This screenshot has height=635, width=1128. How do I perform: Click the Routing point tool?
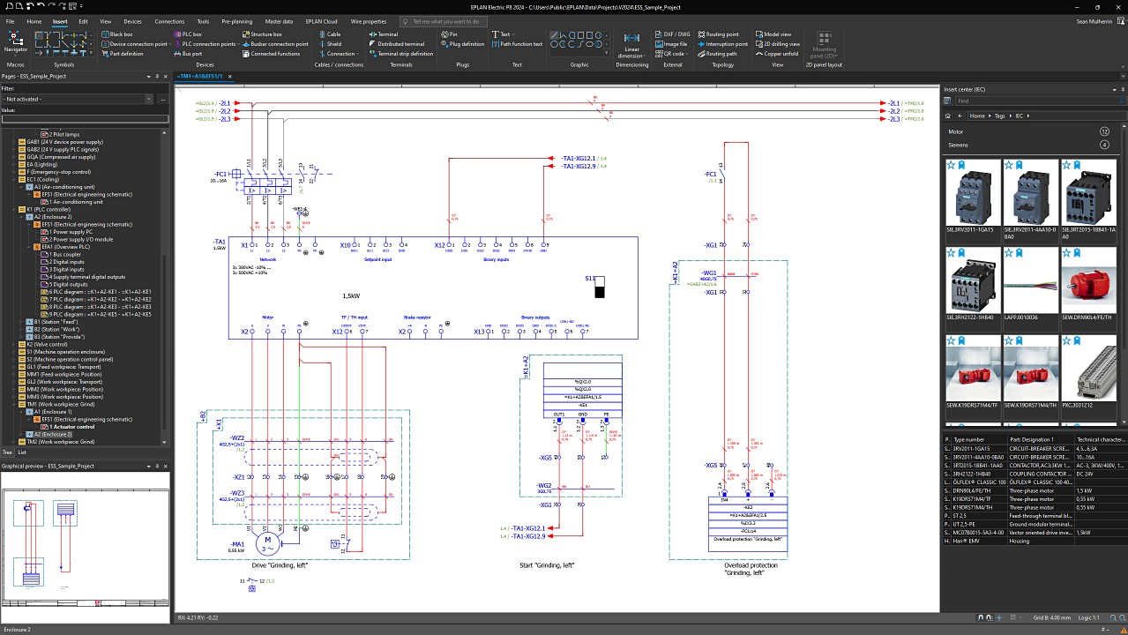[722, 34]
